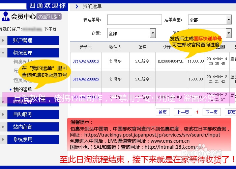Open waybill ST1404120002S link
236x169 pixels.
(86, 79)
